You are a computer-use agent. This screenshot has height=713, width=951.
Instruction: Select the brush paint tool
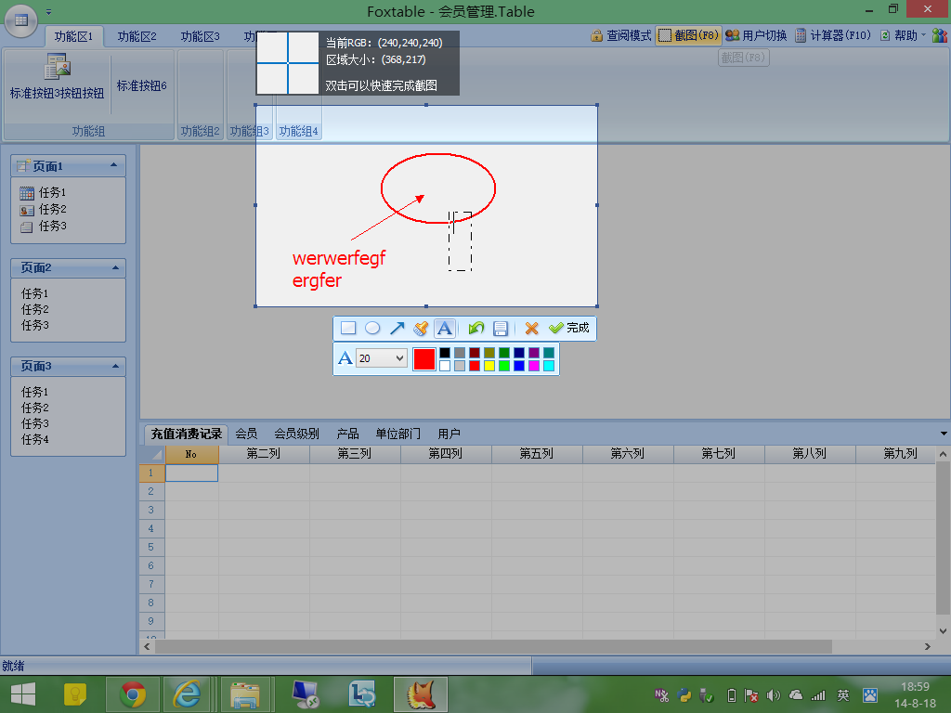tap(421, 328)
